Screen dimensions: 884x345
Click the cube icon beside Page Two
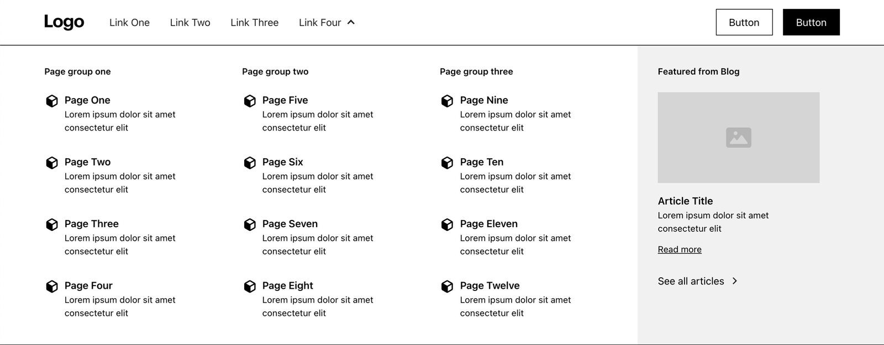click(52, 163)
